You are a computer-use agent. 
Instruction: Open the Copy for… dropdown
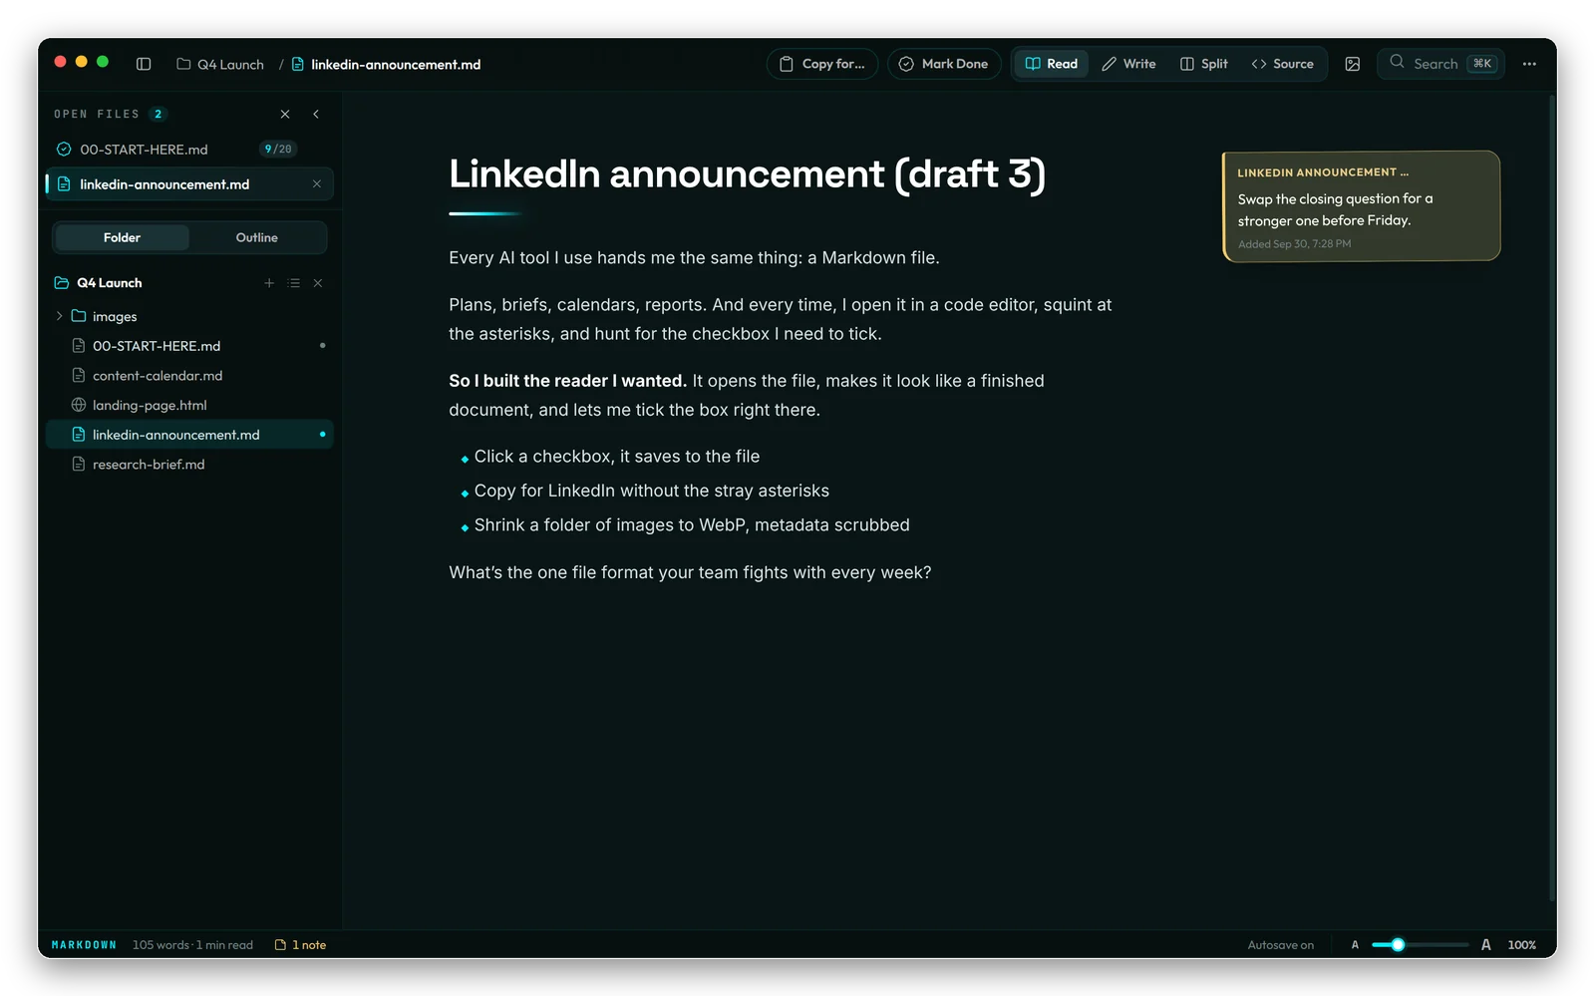822,64
